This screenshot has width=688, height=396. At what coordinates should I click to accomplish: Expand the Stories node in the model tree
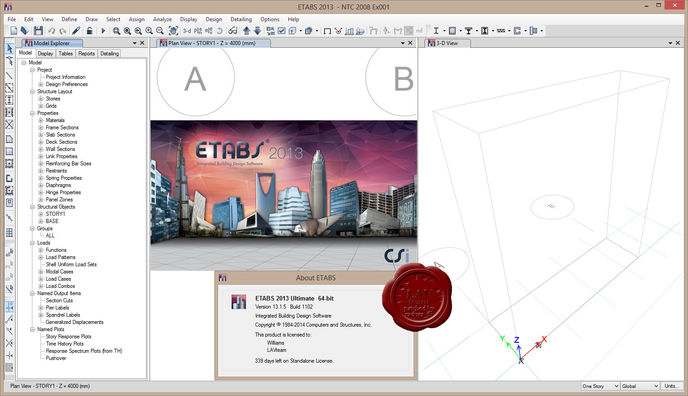pyautogui.click(x=41, y=99)
